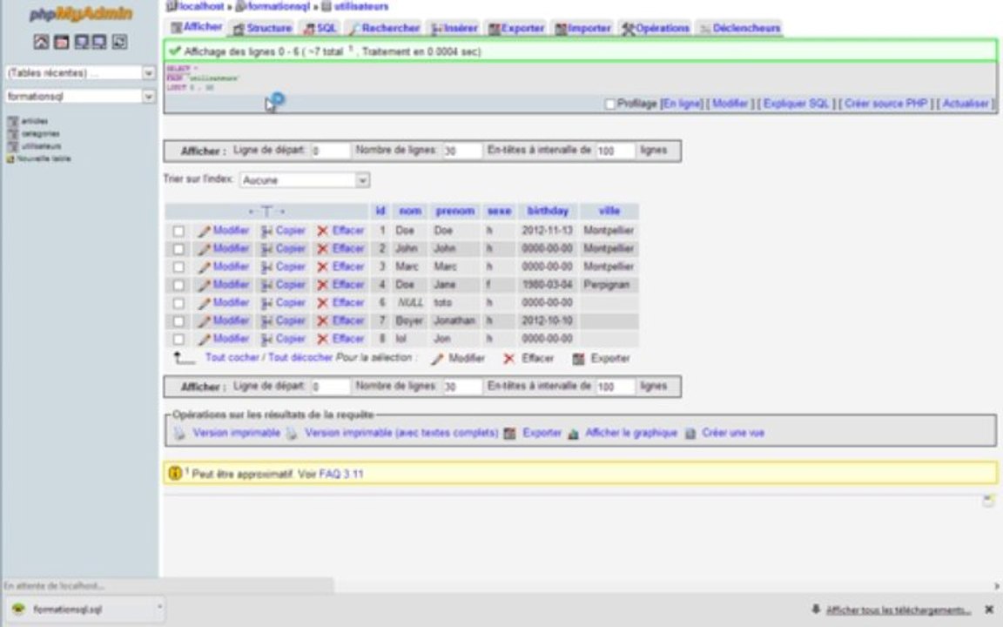The image size is (1003, 627).
Task: Click the Copier icon for toto row
Action: click(x=266, y=303)
